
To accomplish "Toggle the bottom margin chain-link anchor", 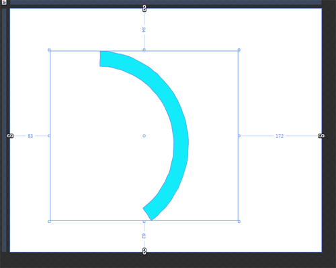I will pyautogui.click(x=144, y=251).
